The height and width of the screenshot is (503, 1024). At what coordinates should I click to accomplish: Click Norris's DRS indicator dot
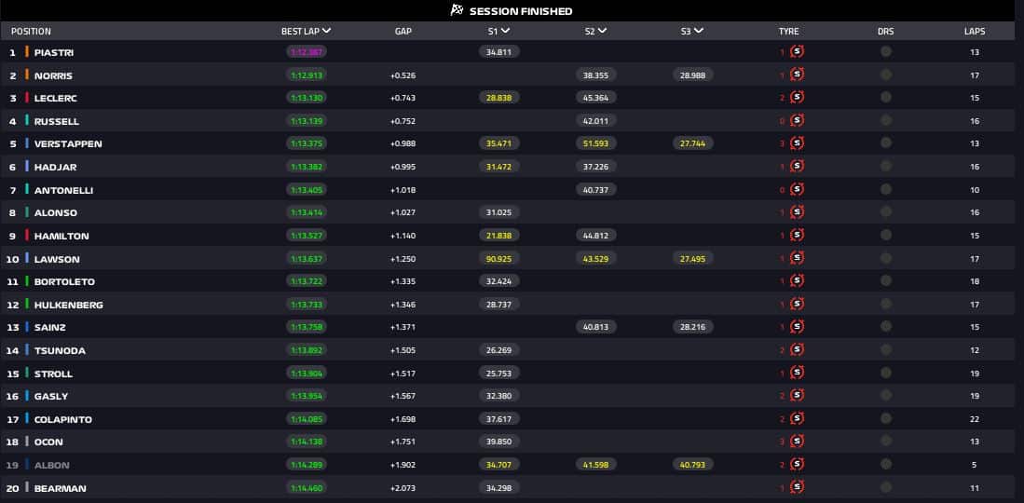(885, 75)
